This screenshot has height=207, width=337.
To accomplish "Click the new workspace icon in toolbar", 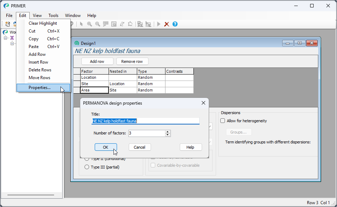I will [x=7, y=24].
